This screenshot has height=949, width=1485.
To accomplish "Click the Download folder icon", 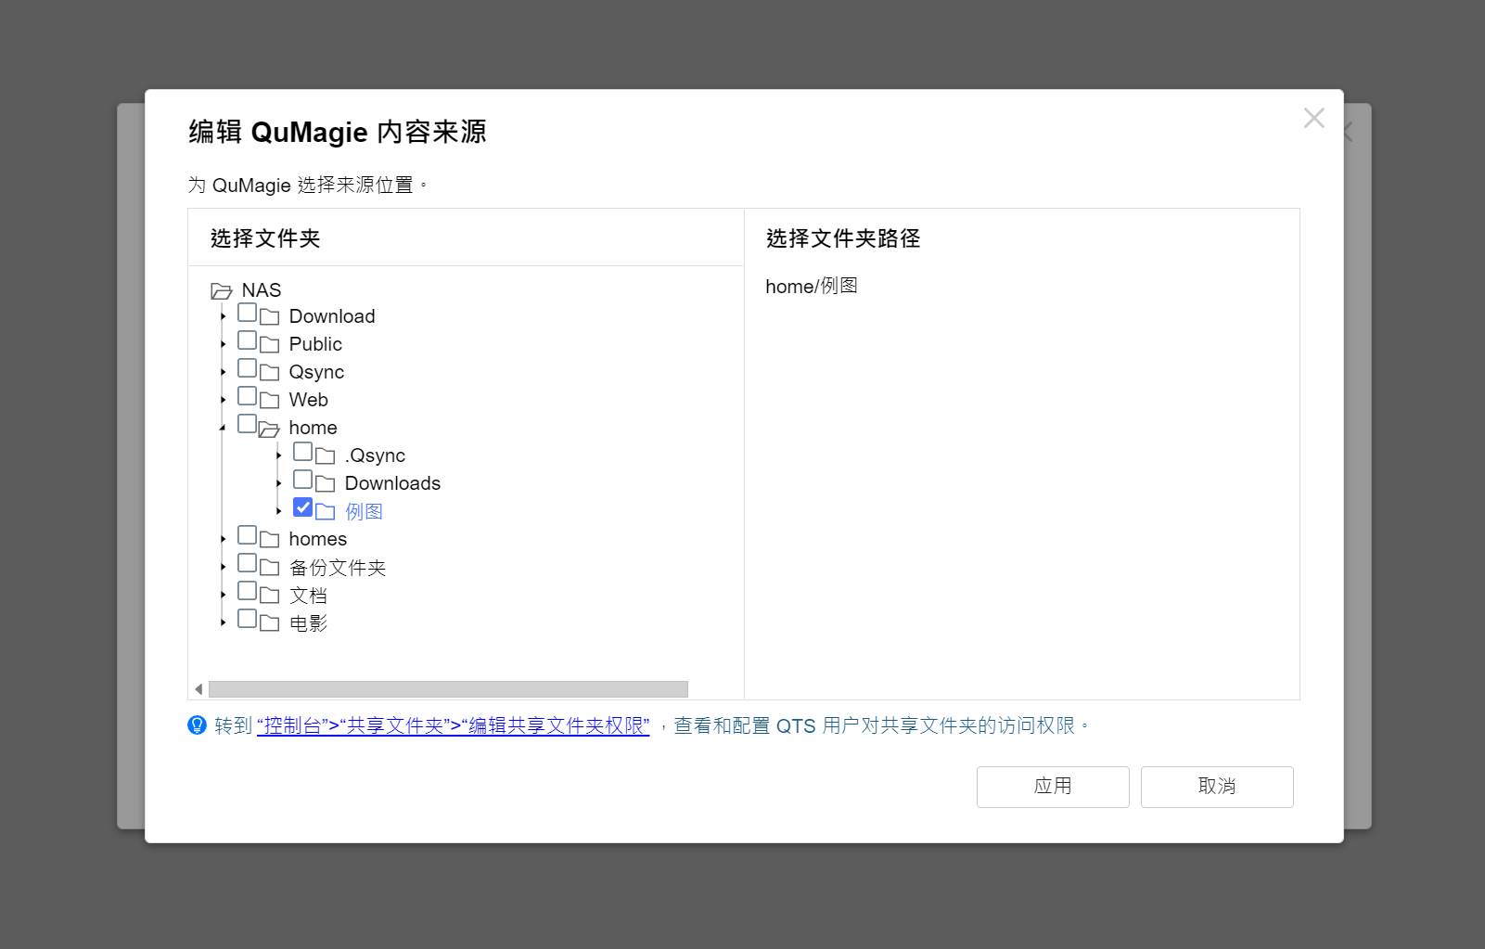I will 270,317.
